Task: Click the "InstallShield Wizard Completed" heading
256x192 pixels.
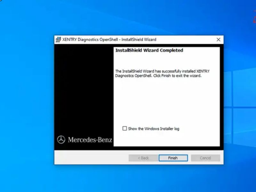Action: click(x=149, y=50)
